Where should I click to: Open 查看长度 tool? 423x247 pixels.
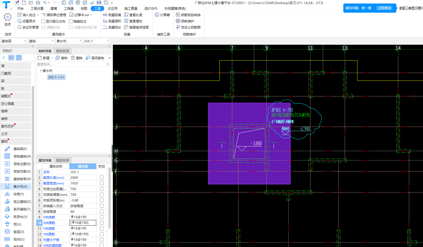(x=133, y=15)
